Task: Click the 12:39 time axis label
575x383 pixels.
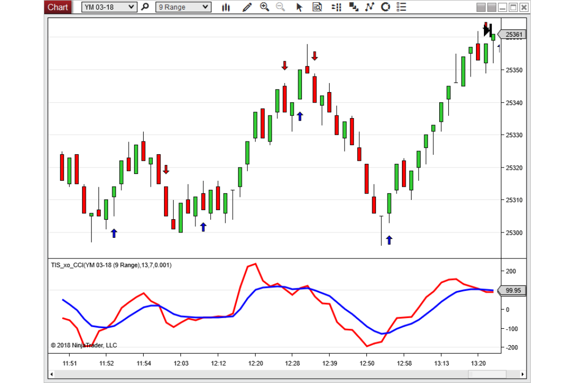Action: pyautogui.click(x=330, y=363)
